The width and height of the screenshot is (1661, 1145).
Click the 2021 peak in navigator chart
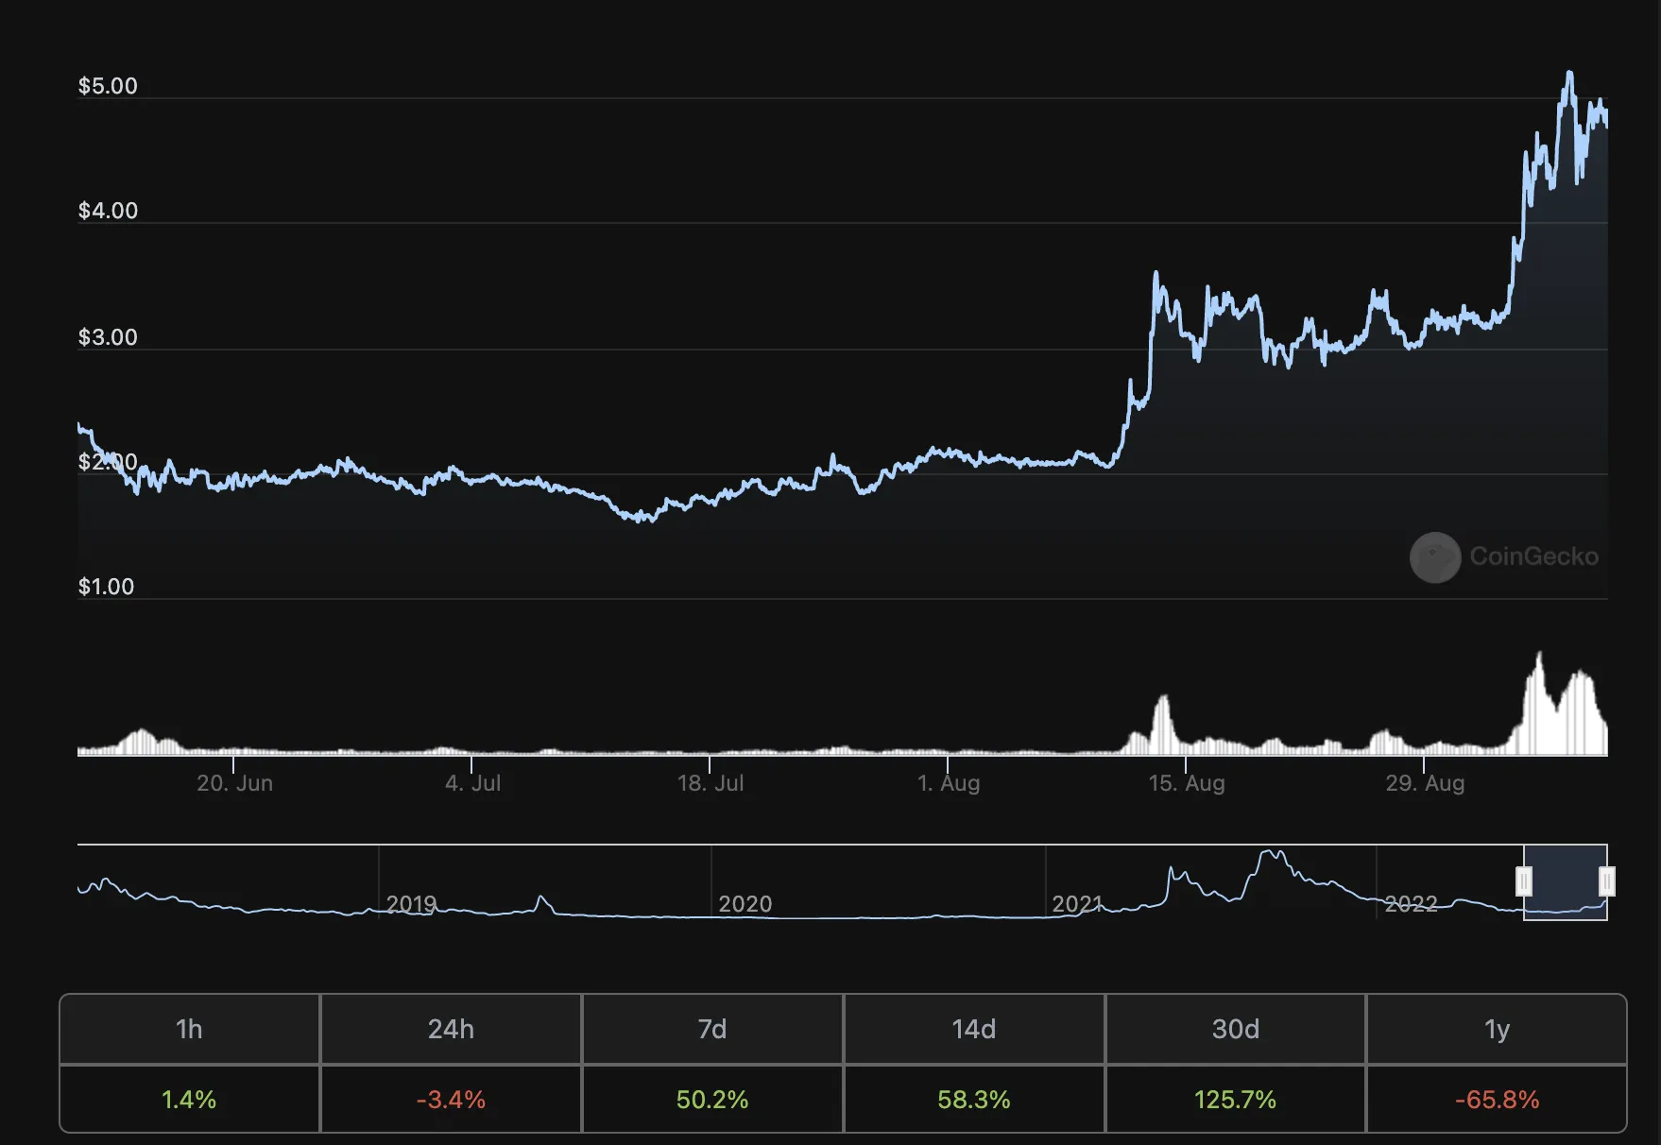click(1273, 854)
